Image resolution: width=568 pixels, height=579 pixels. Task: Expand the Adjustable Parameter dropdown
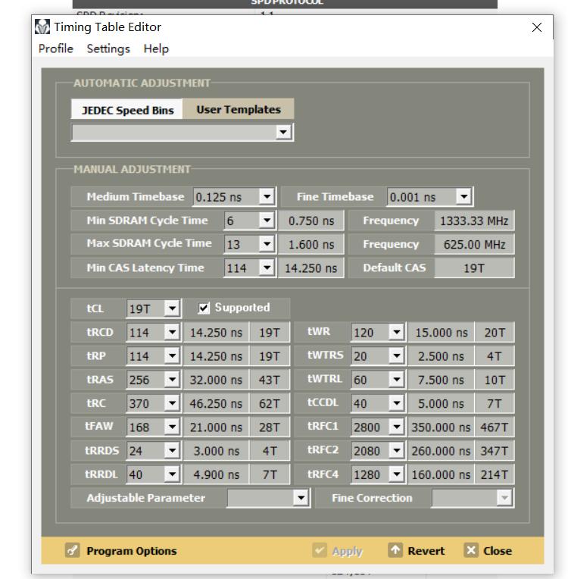[x=301, y=498]
